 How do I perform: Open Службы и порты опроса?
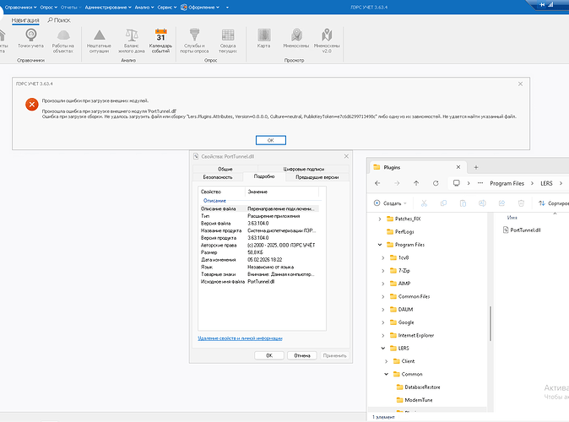195,35
